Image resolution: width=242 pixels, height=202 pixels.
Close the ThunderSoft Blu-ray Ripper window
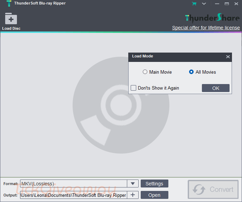pos(236,4)
